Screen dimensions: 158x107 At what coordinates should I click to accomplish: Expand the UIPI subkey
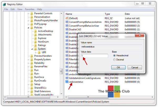point(36,53)
